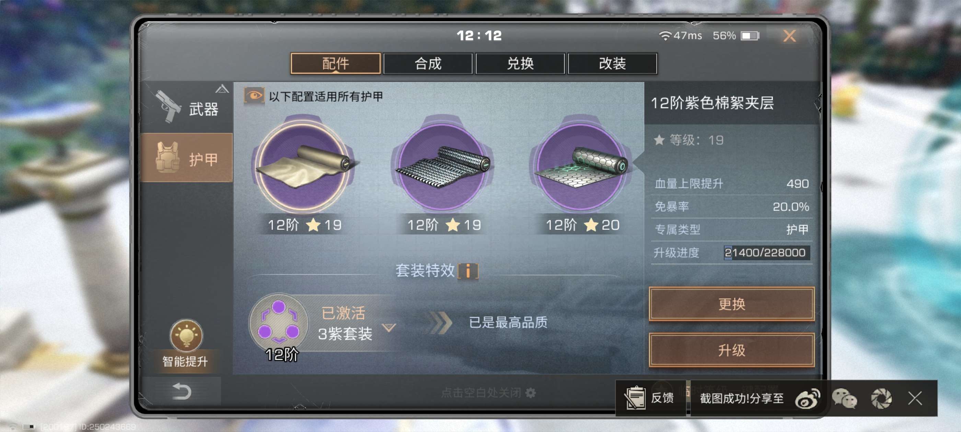Share screenshot to WeChat
The width and height of the screenshot is (961, 432).
(844, 398)
